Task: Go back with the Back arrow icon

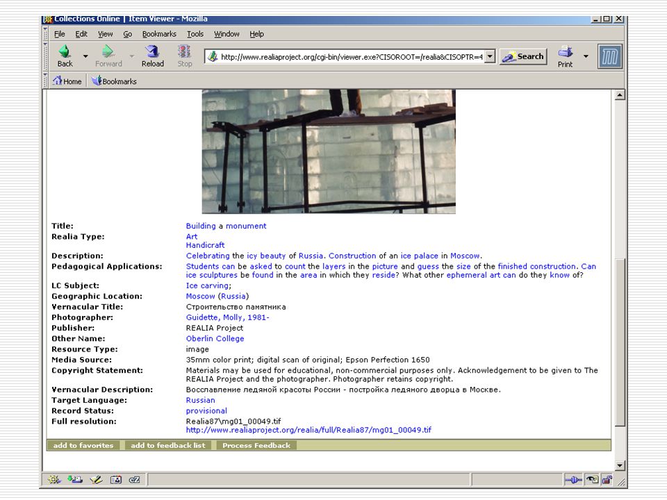Action: click(x=65, y=51)
